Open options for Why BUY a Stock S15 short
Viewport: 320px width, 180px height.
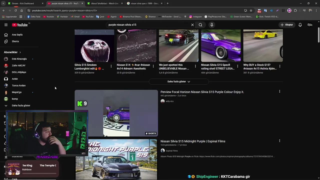tap(280, 66)
